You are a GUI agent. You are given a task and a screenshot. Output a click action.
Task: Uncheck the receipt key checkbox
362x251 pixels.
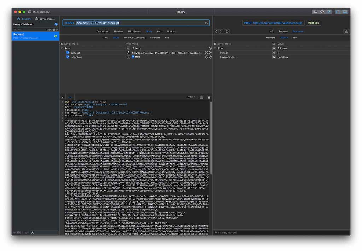(x=68, y=53)
